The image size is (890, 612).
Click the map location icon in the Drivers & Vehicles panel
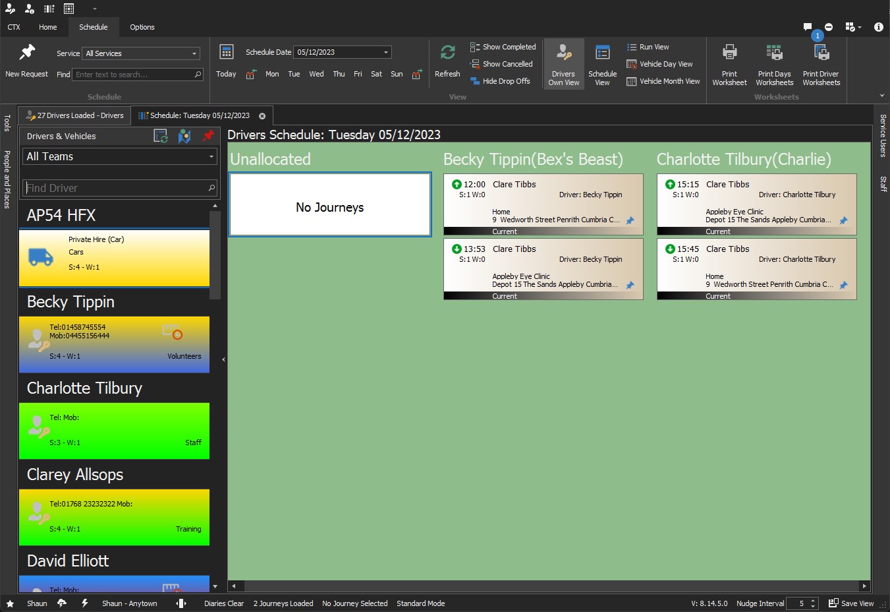(x=184, y=136)
